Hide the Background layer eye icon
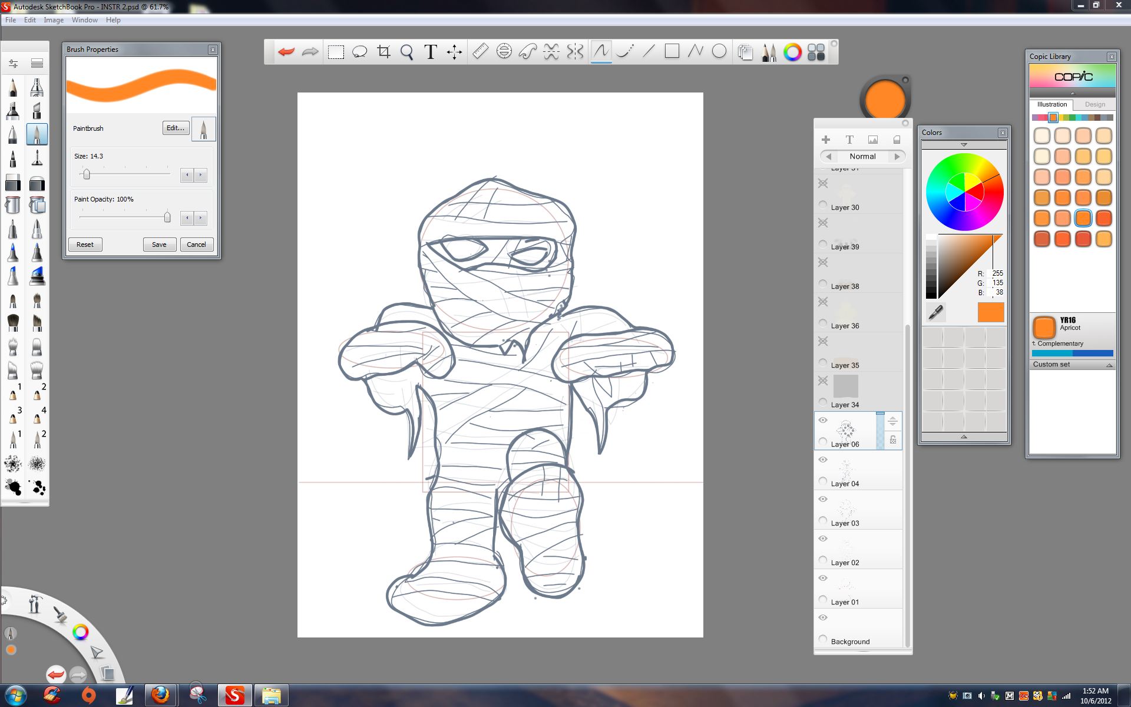The height and width of the screenshot is (707, 1131). [x=823, y=617]
